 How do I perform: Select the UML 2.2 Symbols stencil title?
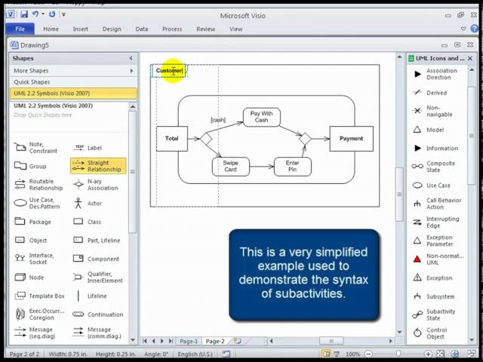[x=73, y=94]
